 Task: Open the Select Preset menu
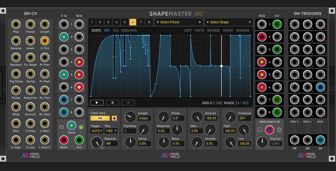178,22
